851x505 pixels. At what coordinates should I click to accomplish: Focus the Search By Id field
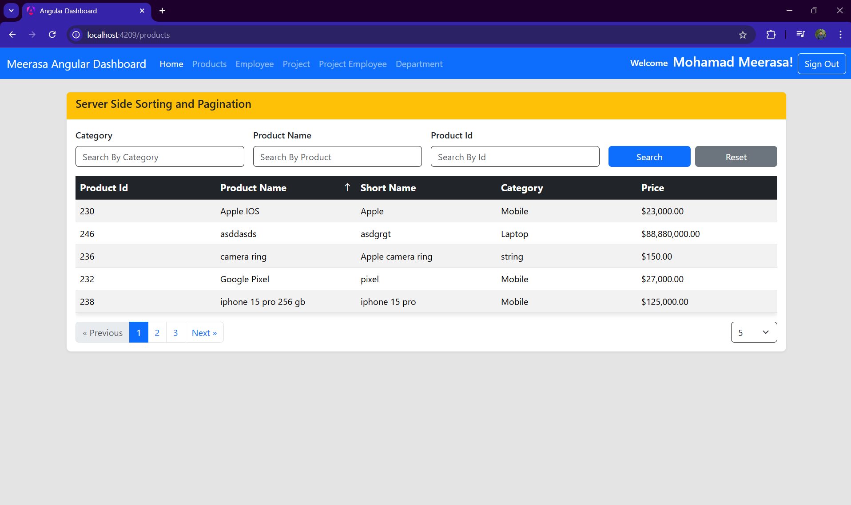(515, 157)
